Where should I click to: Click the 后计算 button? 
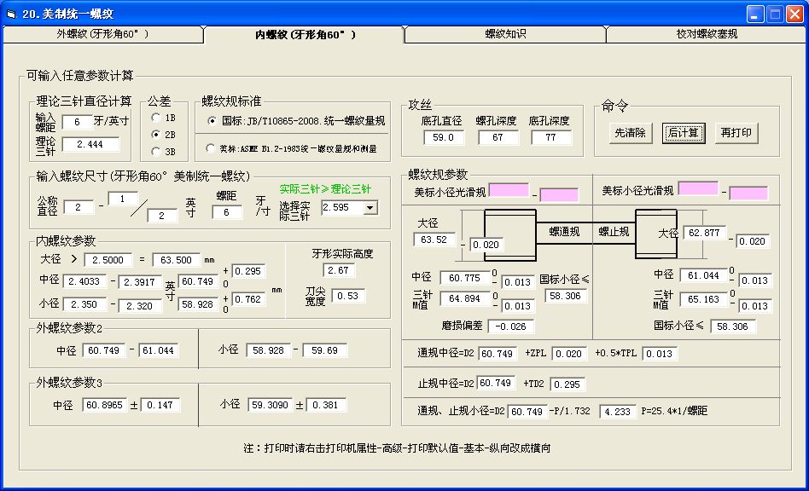pos(683,133)
